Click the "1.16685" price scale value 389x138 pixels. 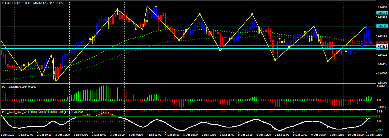[382, 16]
